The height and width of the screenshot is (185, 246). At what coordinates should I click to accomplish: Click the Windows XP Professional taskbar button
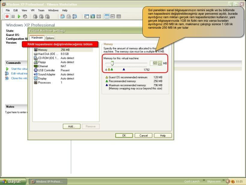tap(48, 182)
